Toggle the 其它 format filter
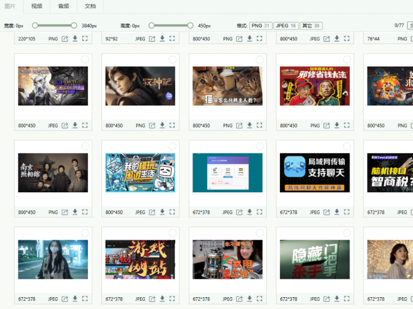This screenshot has width=413, height=309. coord(311,26)
